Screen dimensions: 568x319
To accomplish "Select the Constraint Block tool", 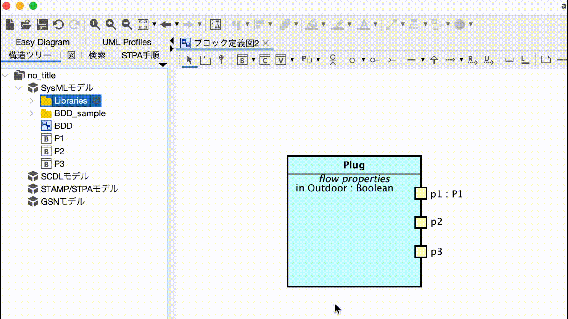I will (x=265, y=60).
